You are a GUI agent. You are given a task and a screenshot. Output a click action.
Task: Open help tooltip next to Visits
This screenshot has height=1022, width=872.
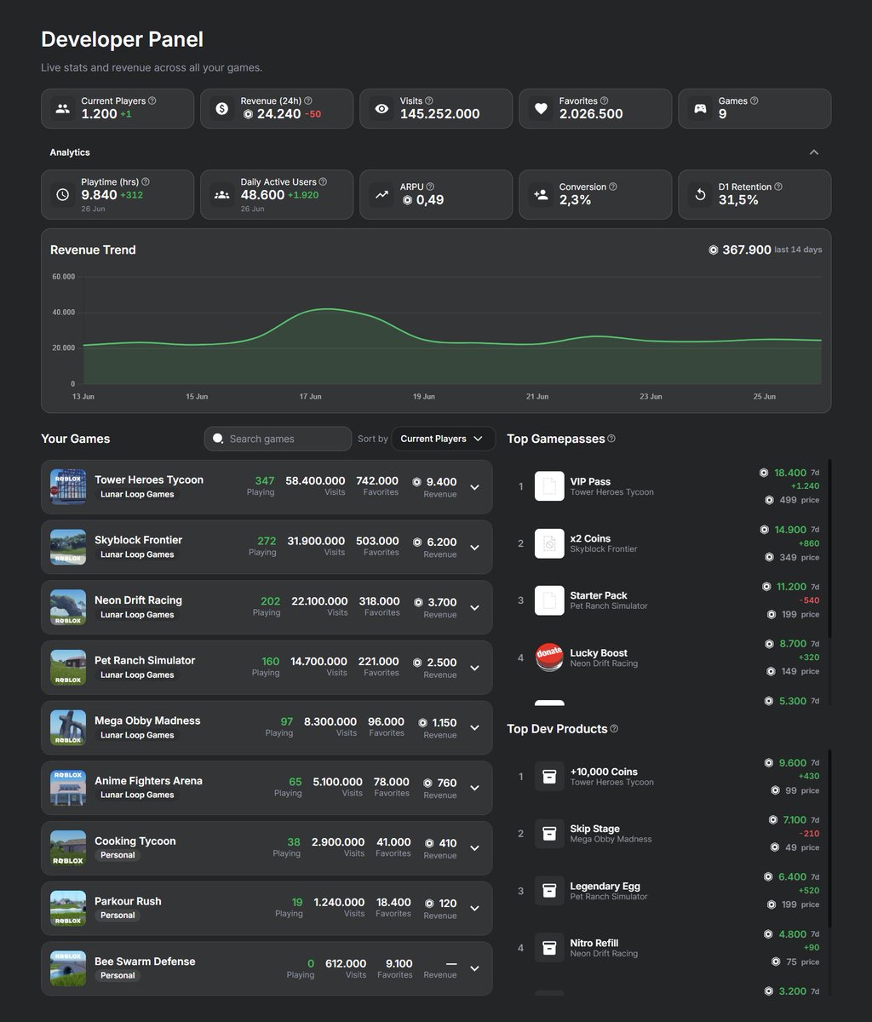tap(429, 100)
